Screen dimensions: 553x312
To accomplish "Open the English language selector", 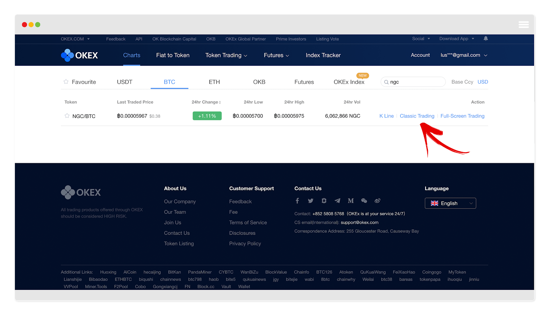I will tap(450, 203).
